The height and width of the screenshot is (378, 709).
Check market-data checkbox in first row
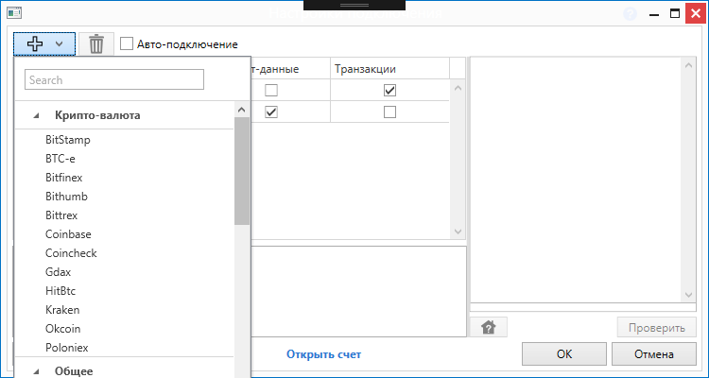click(271, 91)
